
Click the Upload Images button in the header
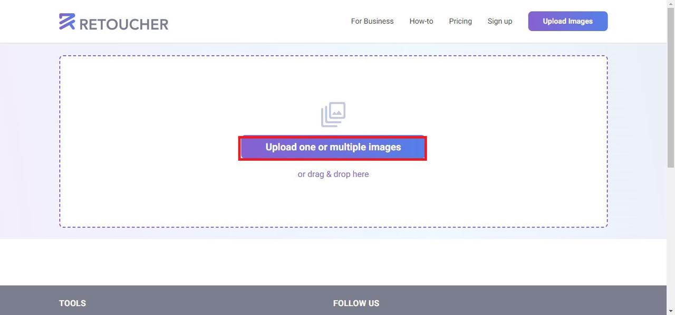[x=568, y=21]
